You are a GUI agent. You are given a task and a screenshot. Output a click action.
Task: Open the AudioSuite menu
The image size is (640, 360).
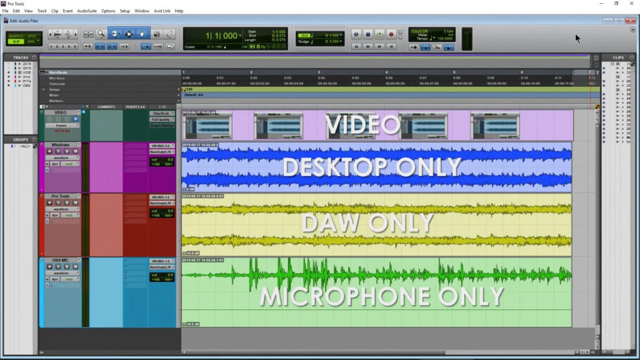[x=87, y=11]
